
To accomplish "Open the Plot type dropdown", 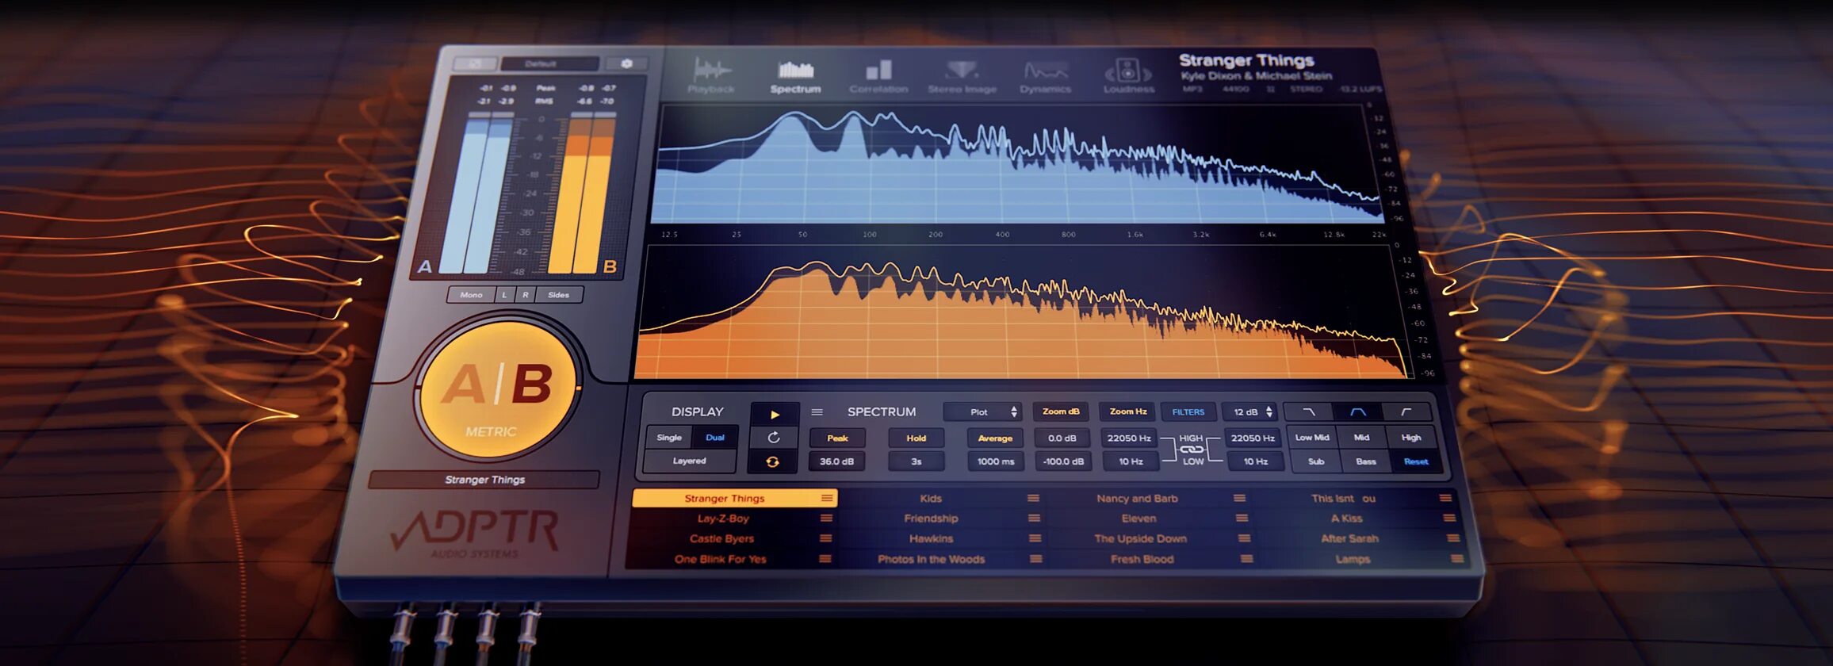I will click(x=982, y=412).
